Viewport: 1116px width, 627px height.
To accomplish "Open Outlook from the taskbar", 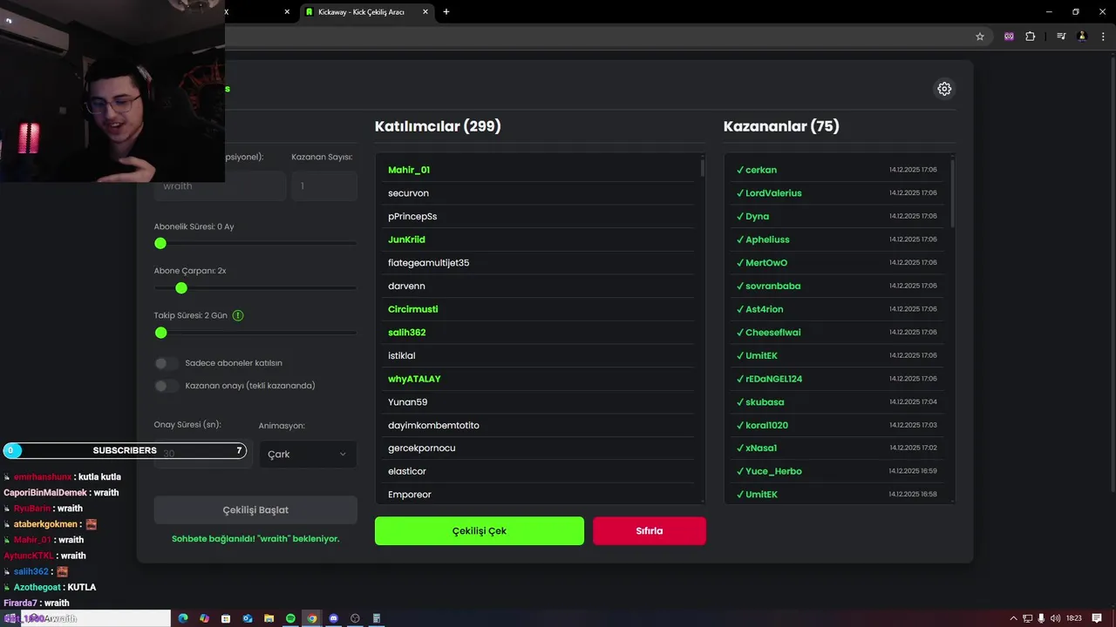I will point(248,618).
